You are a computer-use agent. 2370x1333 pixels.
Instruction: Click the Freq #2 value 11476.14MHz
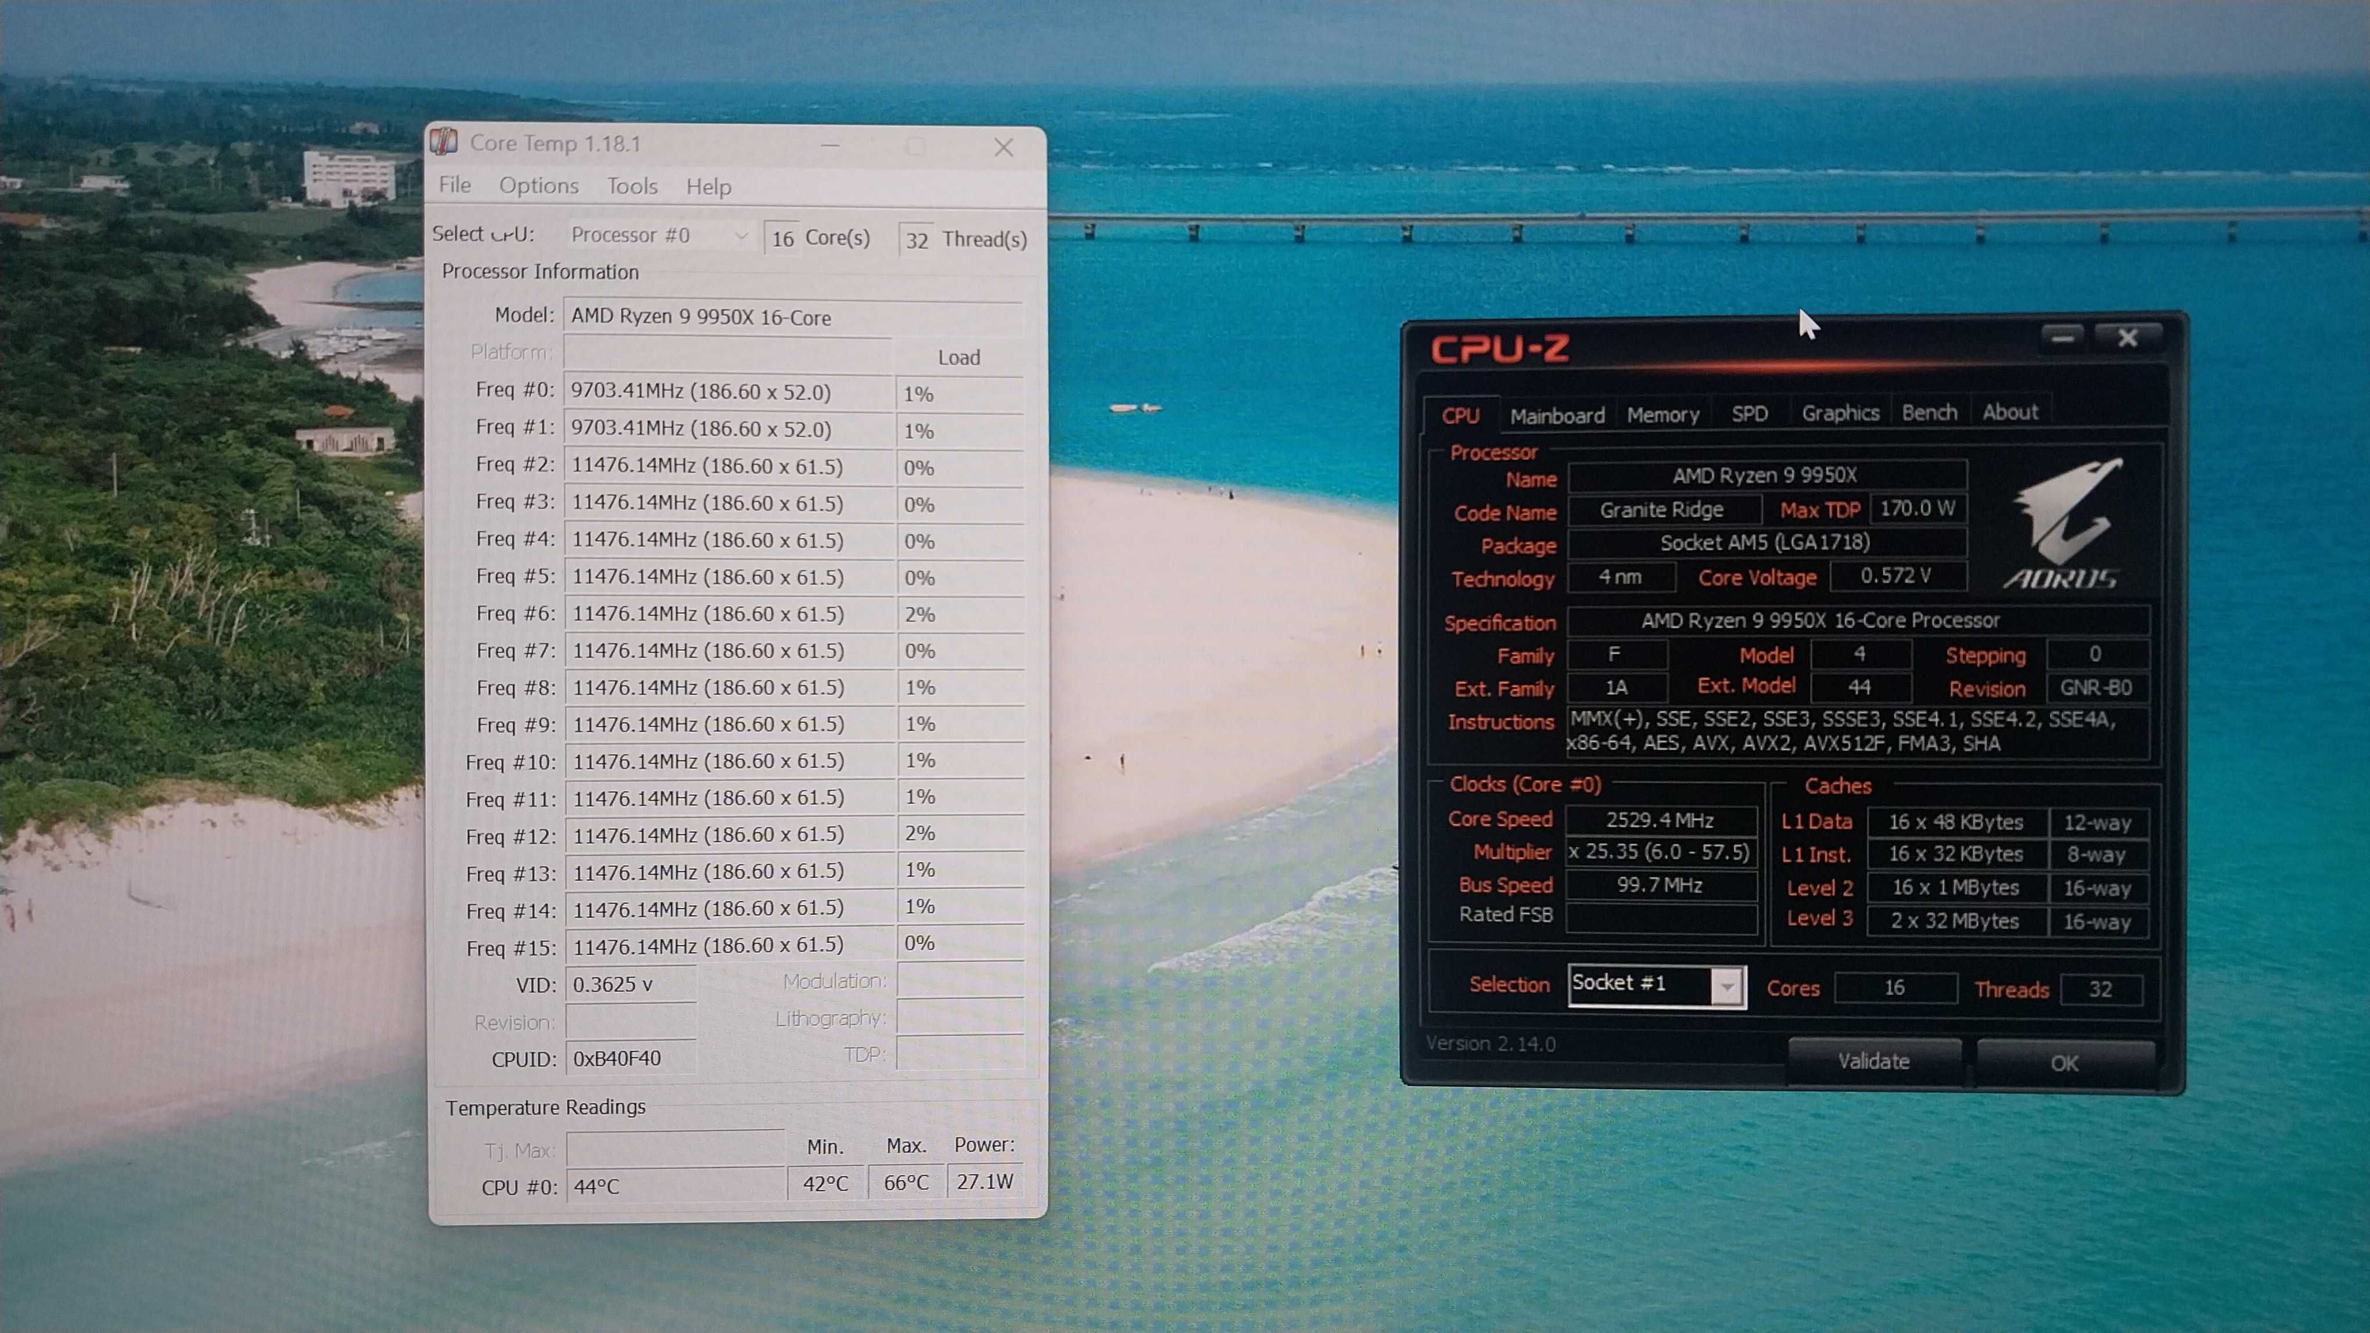coord(728,466)
